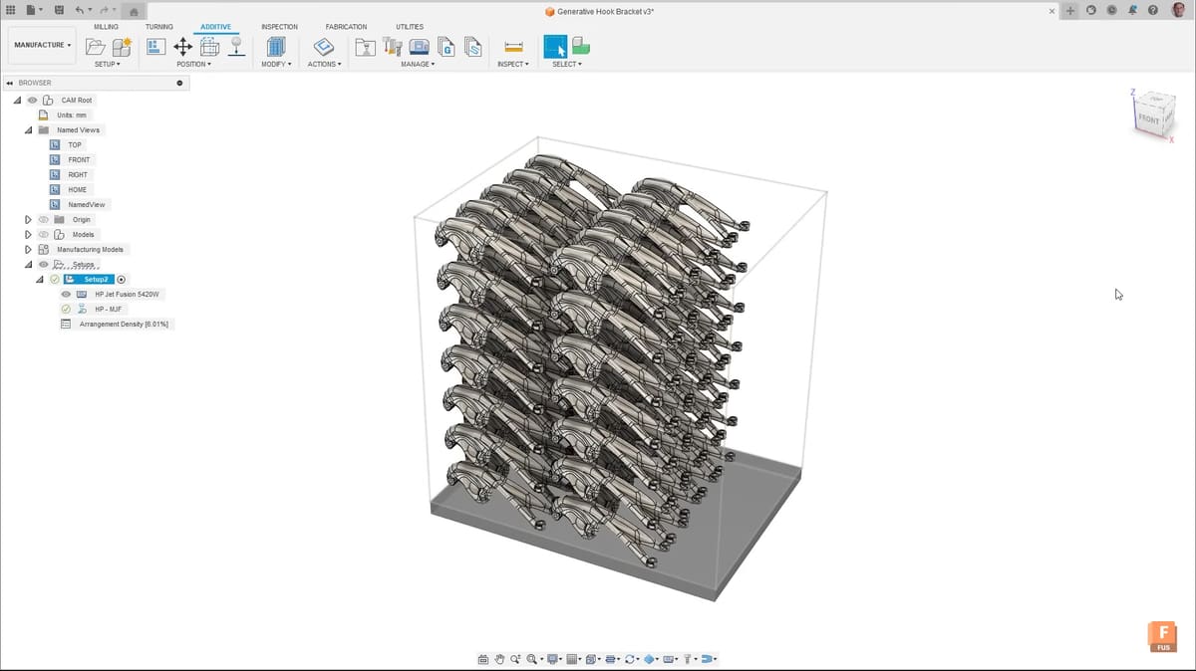Toggle visibility of HP Jet Fusion 5420W

click(66, 295)
